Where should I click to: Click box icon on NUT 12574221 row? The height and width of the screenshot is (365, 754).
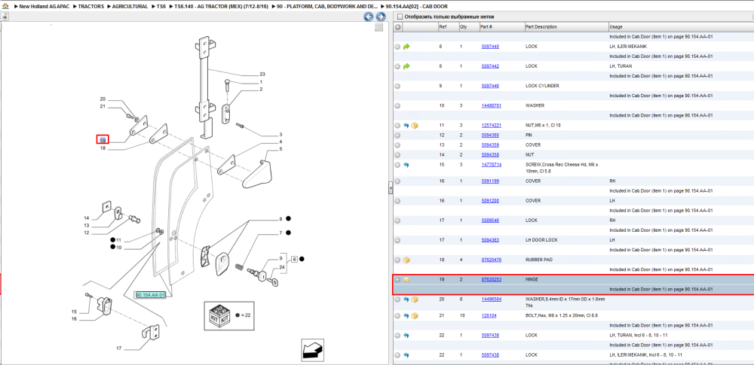point(414,126)
